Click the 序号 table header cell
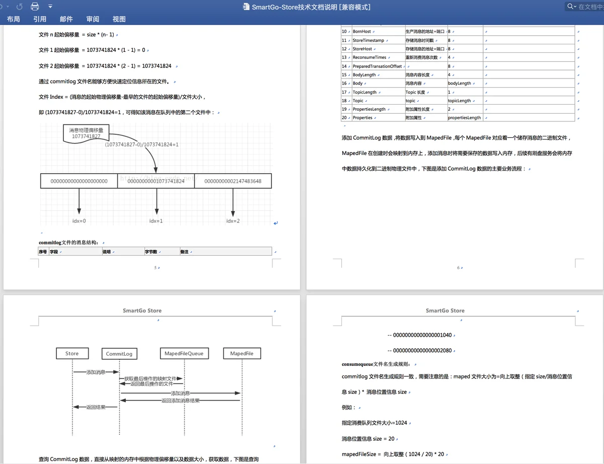Screen dimensions: 604x464 [x=43, y=252]
